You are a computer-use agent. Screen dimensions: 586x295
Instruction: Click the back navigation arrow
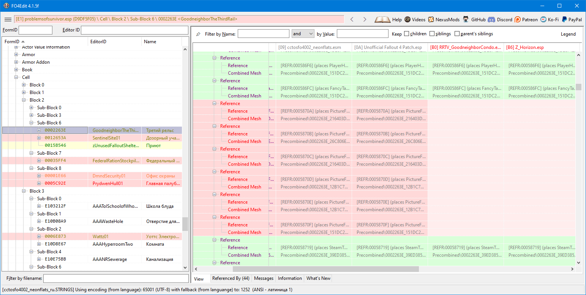pos(352,19)
